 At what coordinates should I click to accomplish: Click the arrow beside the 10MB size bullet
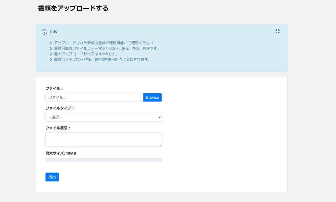pyautogui.click(x=51, y=54)
